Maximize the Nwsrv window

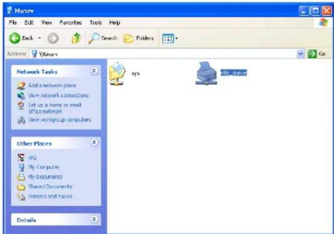315,11
